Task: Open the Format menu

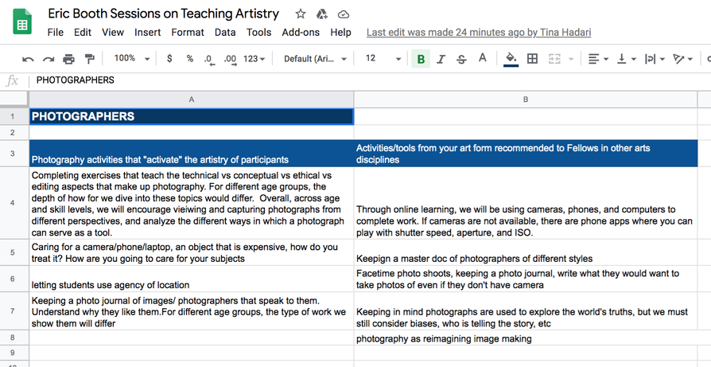Action: pyautogui.click(x=187, y=33)
